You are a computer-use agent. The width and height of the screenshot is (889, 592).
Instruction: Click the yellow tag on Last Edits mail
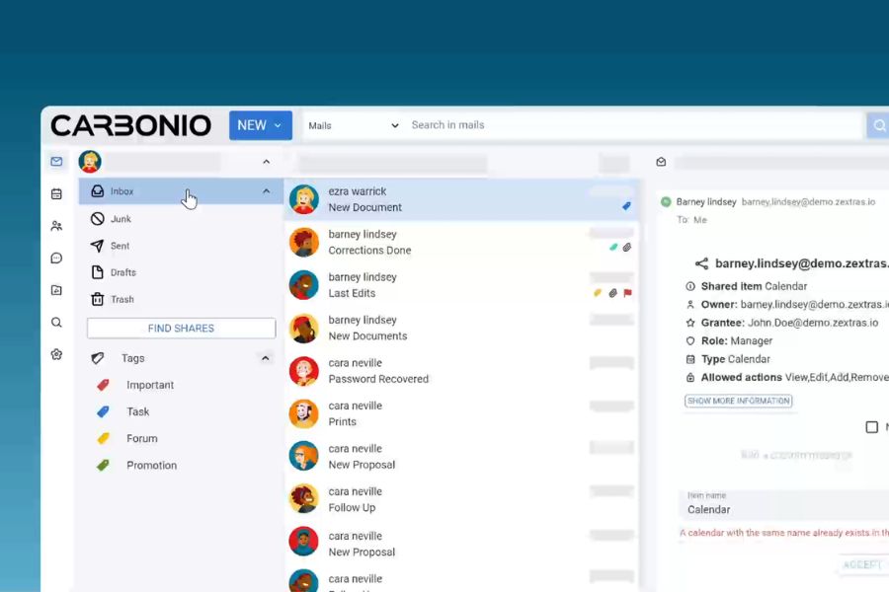[598, 293]
